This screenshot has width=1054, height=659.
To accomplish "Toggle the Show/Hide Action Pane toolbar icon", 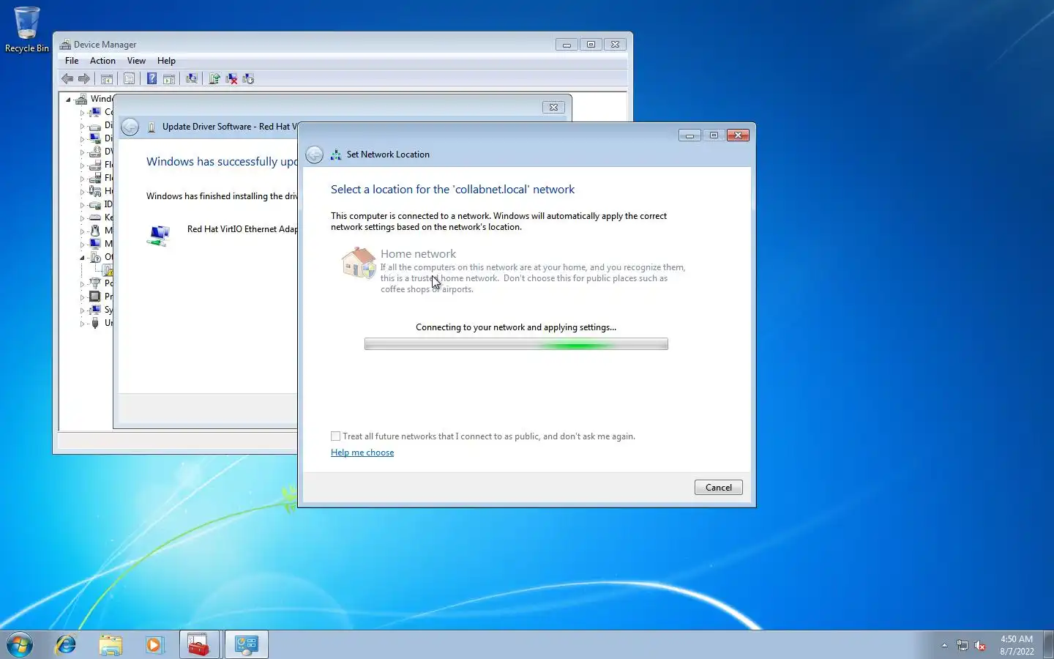I will point(169,78).
